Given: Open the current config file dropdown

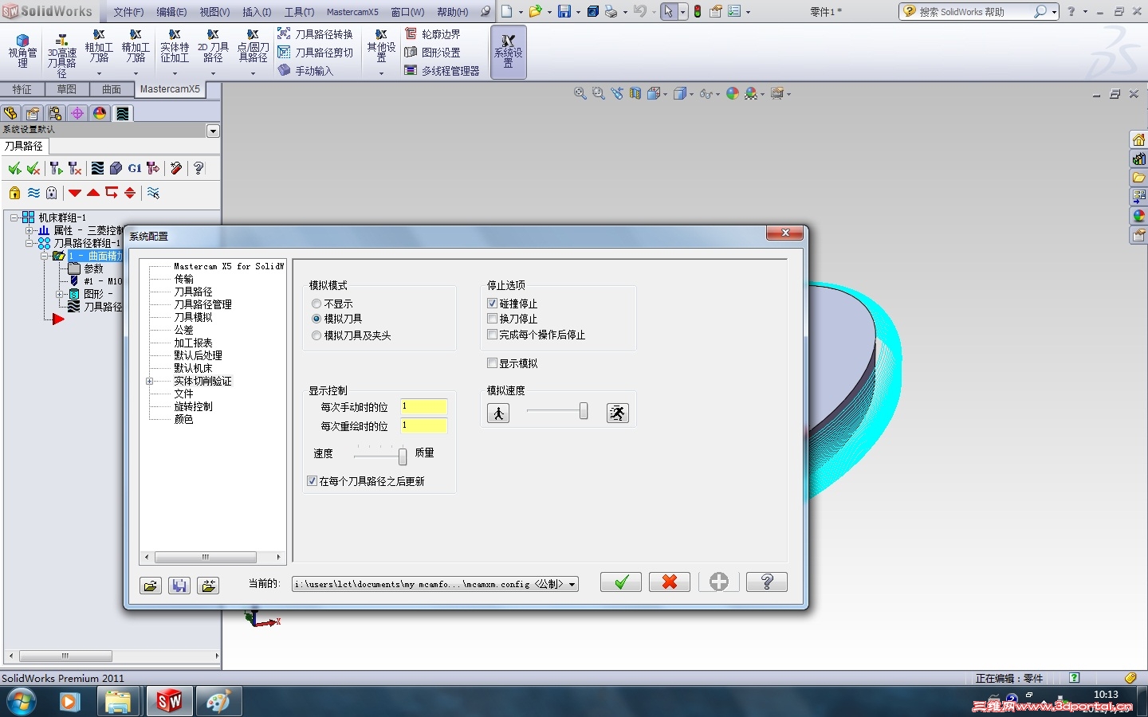Looking at the screenshot, I should (x=572, y=585).
